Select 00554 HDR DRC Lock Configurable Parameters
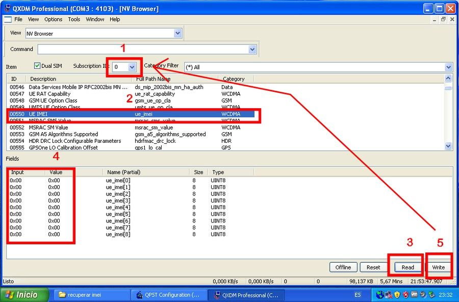The height and width of the screenshot is (302, 459). [132, 141]
